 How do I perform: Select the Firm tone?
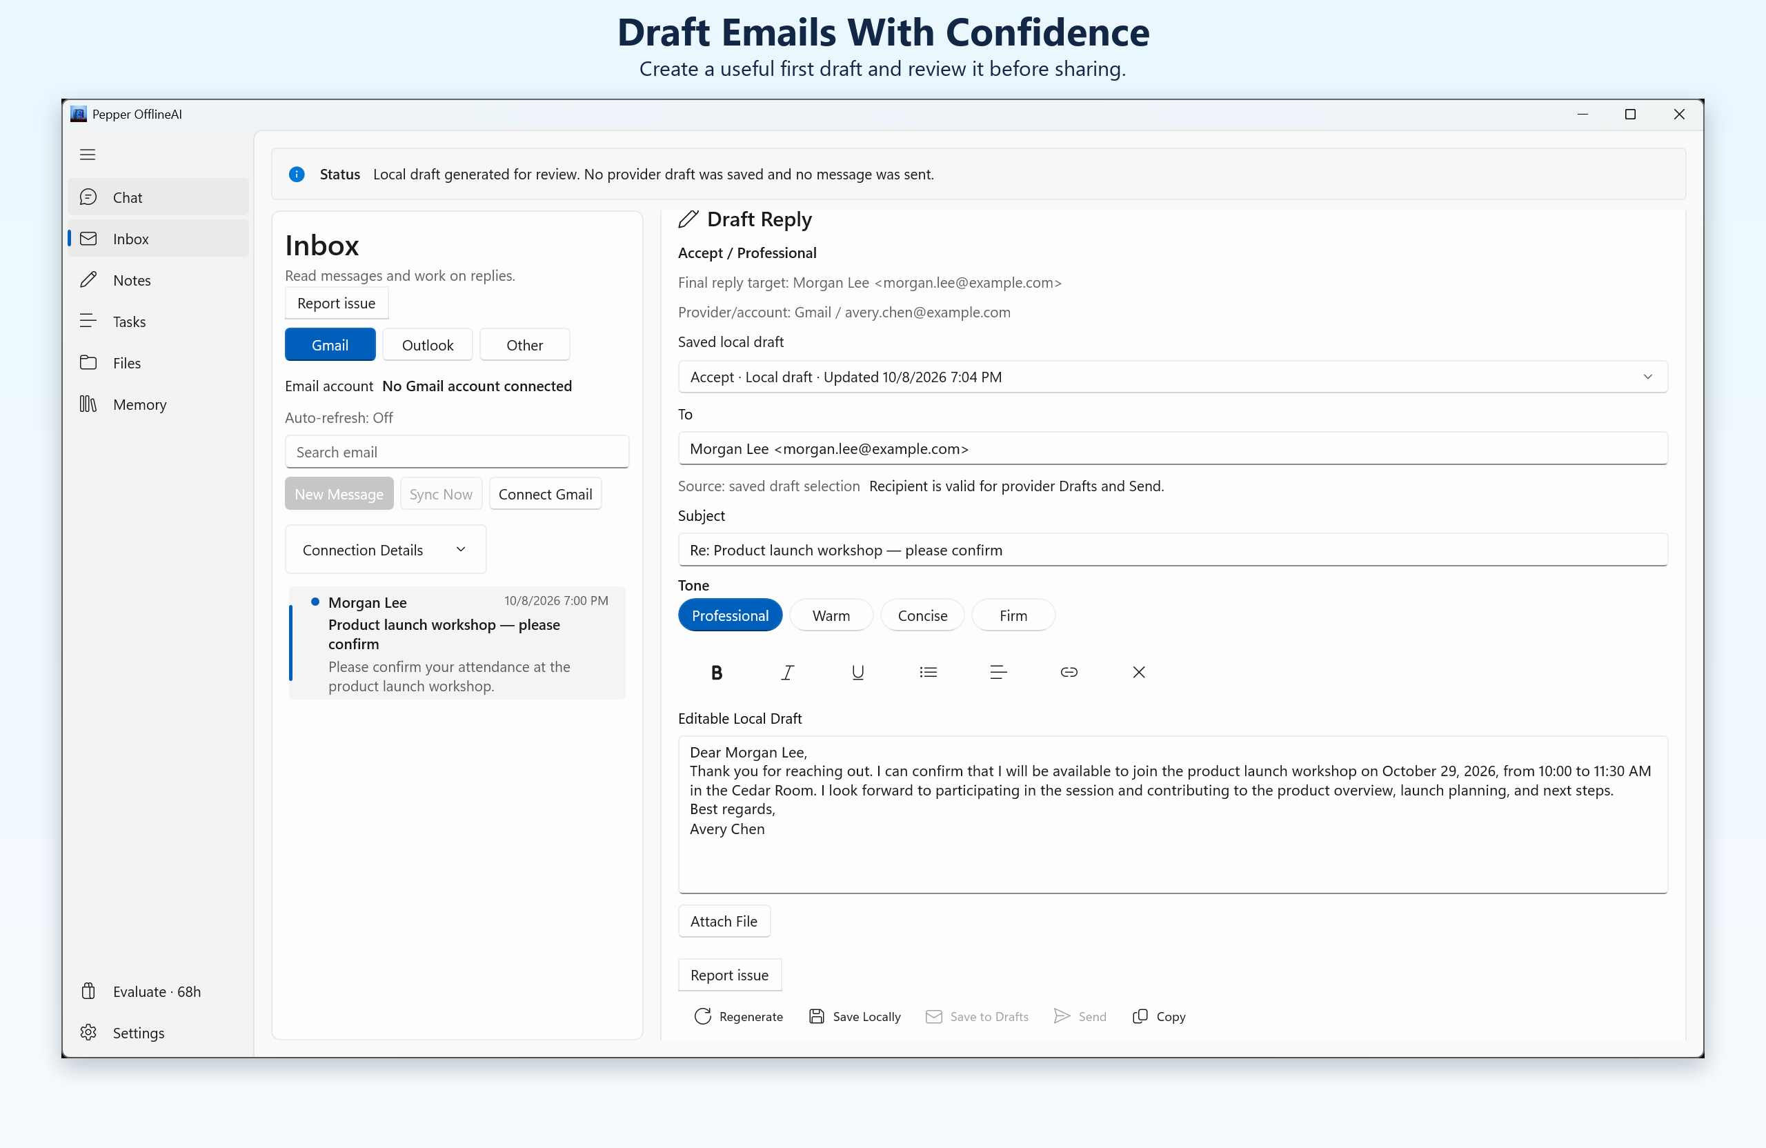1013,615
